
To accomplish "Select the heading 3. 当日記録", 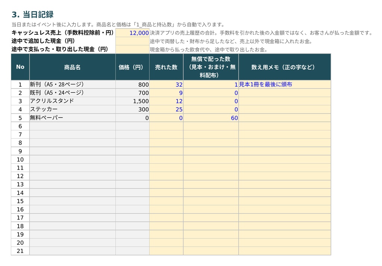I will point(32,15).
